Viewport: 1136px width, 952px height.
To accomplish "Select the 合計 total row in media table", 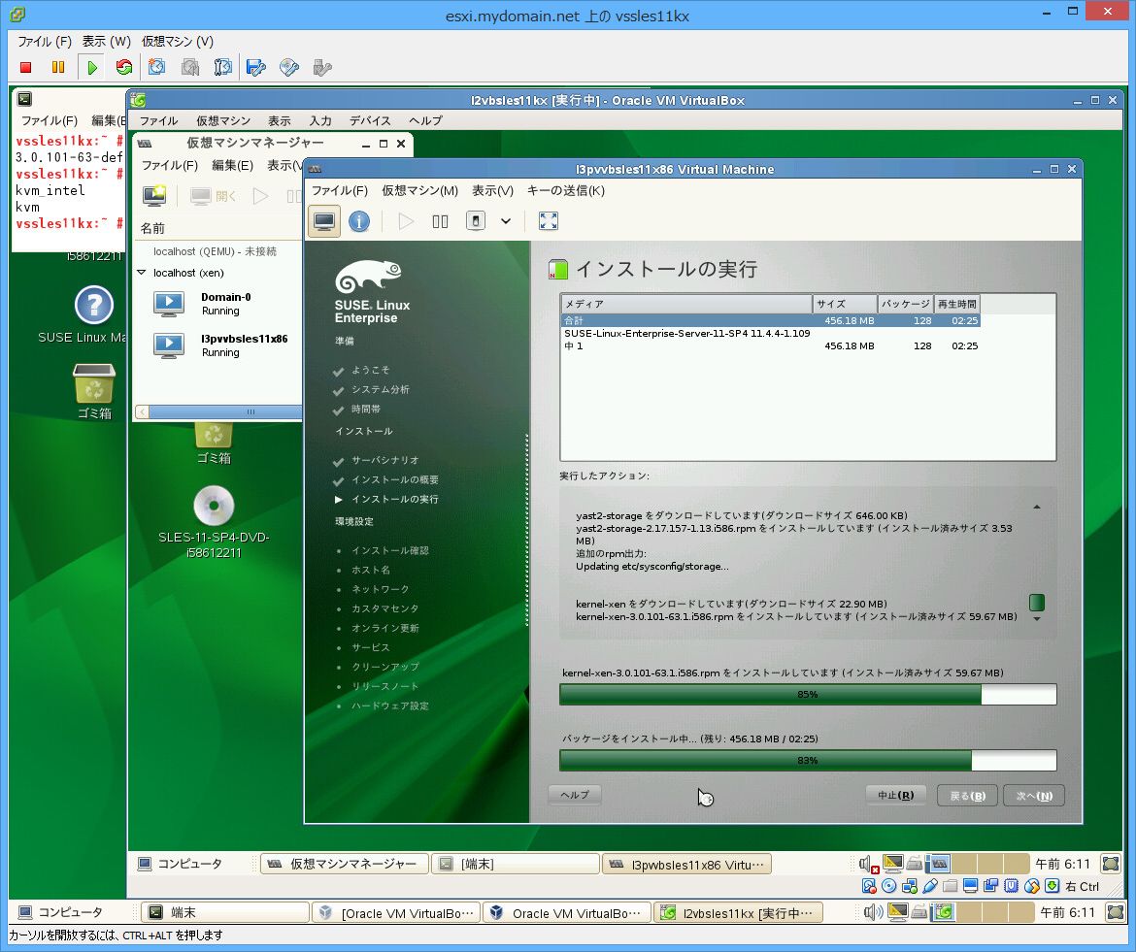I will [771, 320].
